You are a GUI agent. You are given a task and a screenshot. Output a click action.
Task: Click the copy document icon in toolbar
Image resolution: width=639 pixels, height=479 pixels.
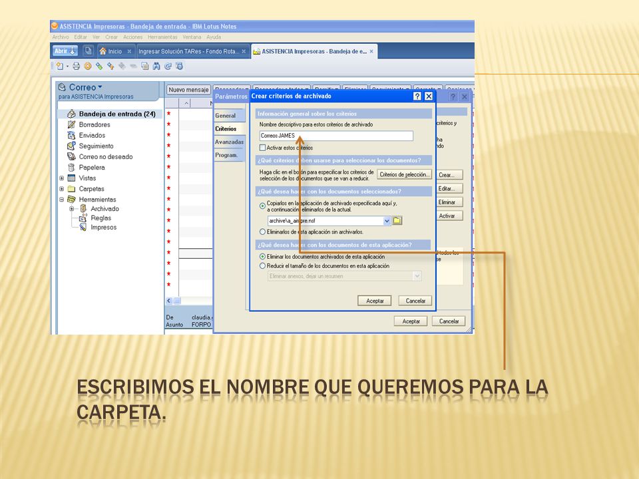[144, 66]
